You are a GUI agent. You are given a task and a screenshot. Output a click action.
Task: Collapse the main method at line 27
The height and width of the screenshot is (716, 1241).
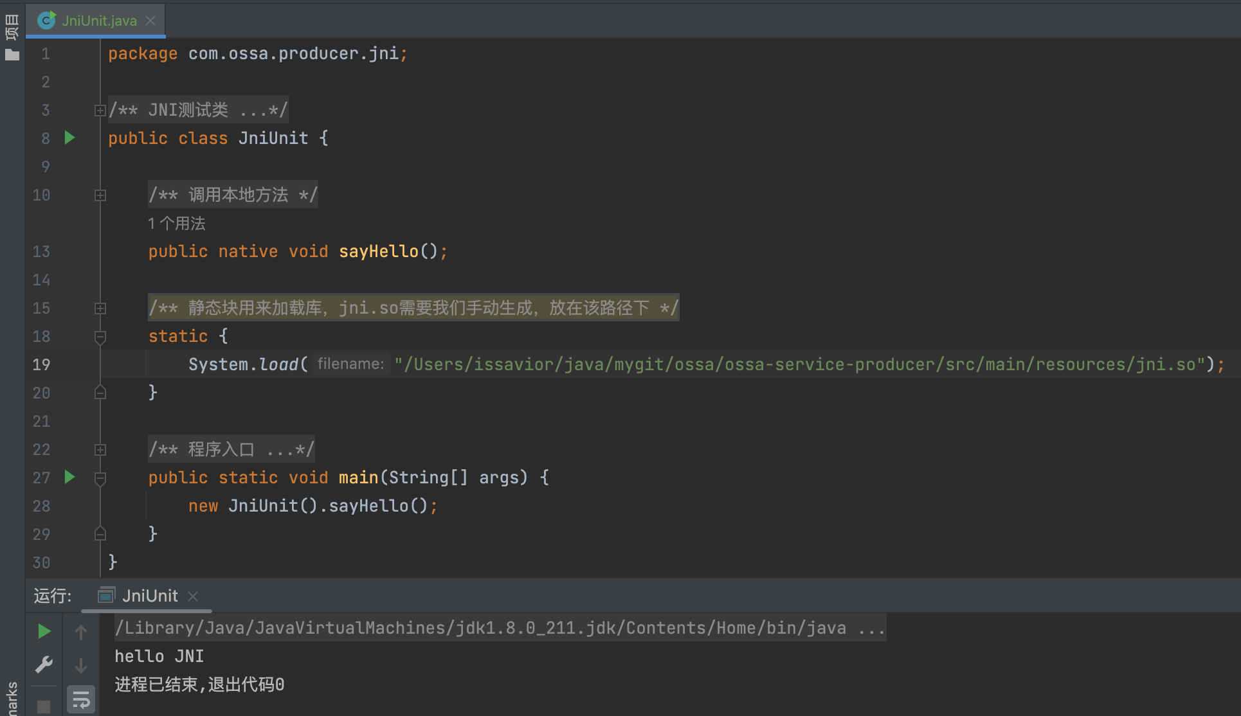100,478
